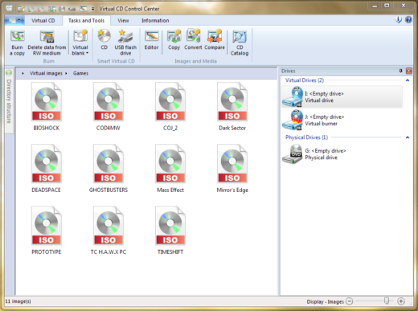
Task: Click the PROTOTYPE ISO image
Action: [x=47, y=231]
